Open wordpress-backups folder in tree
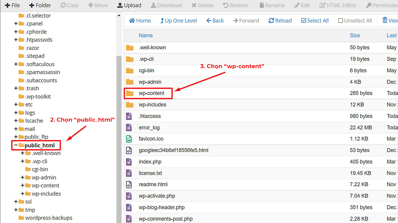This screenshot has height=223, width=398. pyautogui.click(x=46, y=218)
